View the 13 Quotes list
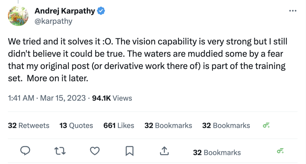306x164 pixels. tap(76, 126)
